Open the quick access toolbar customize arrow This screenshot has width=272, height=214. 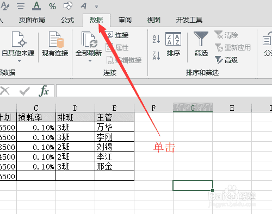[x=96, y=7]
